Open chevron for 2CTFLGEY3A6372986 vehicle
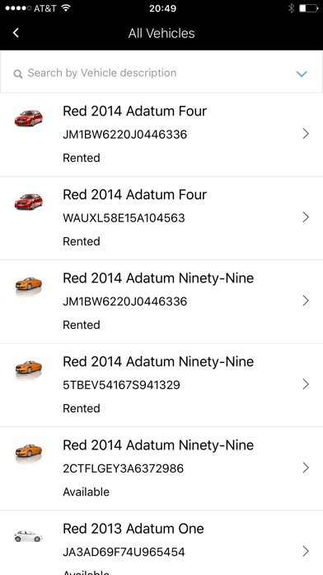This screenshot has height=575, width=323. tap(306, 468)
